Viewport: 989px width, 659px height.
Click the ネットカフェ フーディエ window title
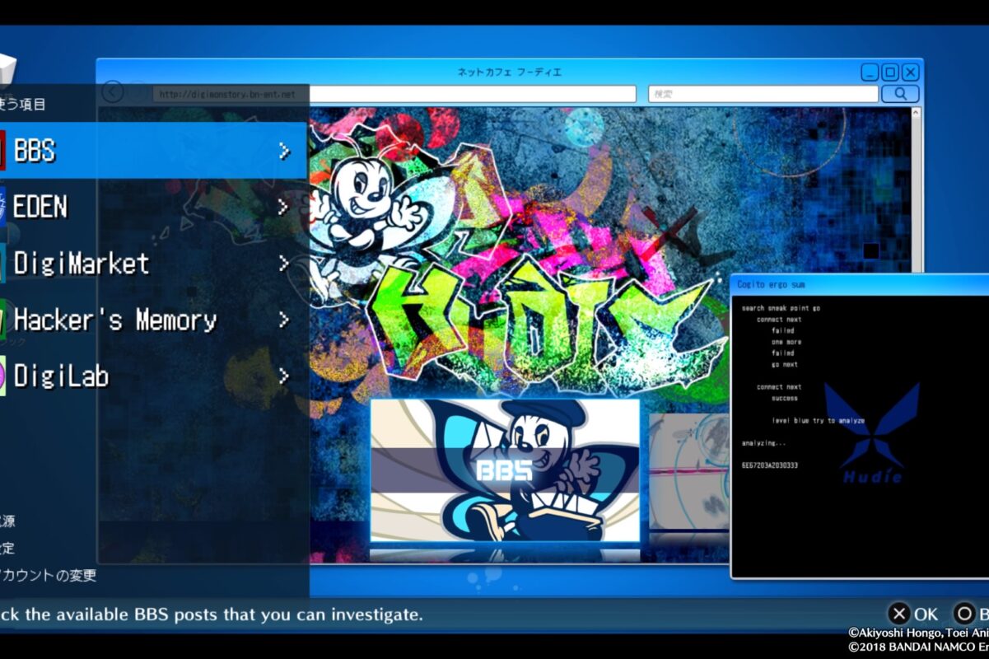pyautogui.click(x=510, y=72)
